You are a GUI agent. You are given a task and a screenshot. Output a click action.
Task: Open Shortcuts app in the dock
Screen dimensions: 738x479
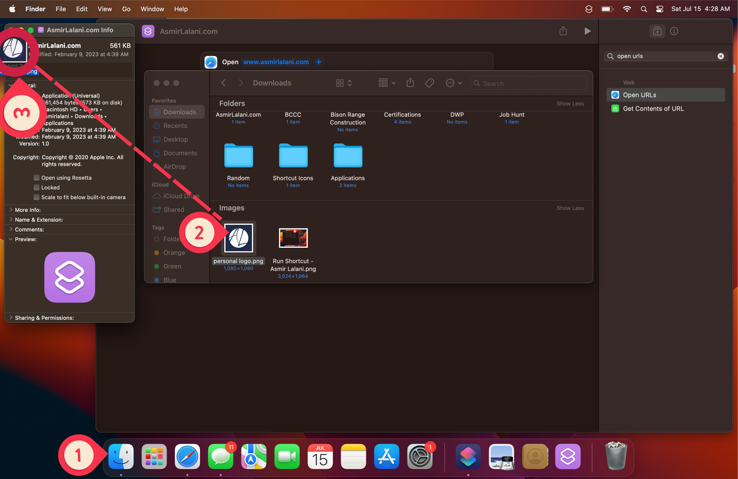pos(468,456)
